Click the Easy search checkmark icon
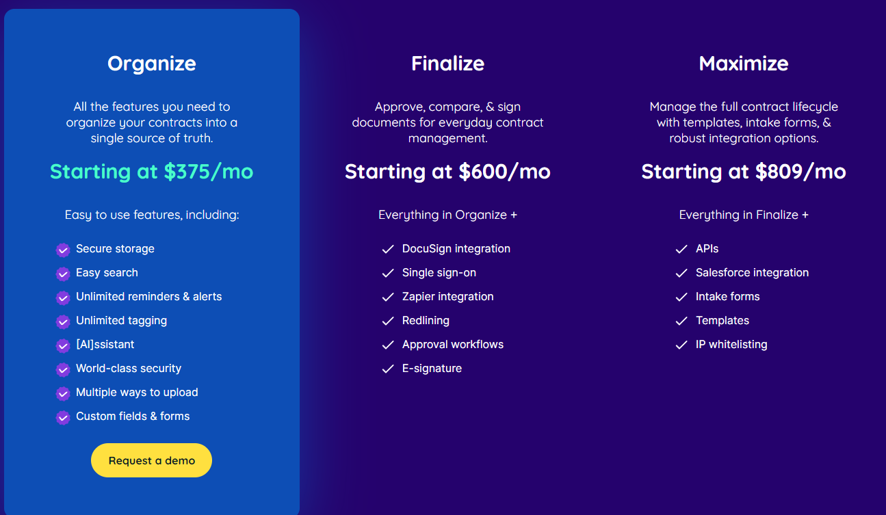 (x=62, y=274)
